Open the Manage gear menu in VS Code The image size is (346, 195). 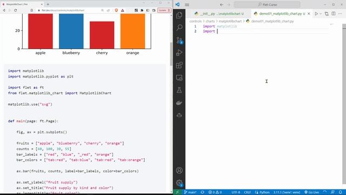pyautogui.click(x=179, y=183)
